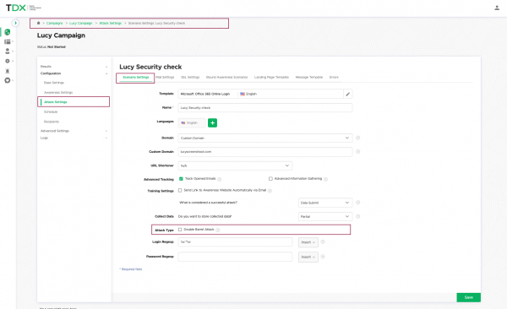Add a language with the green plus button
Image resolution: width=507 pixels, height=309 pixels.
tap(212, 122)
